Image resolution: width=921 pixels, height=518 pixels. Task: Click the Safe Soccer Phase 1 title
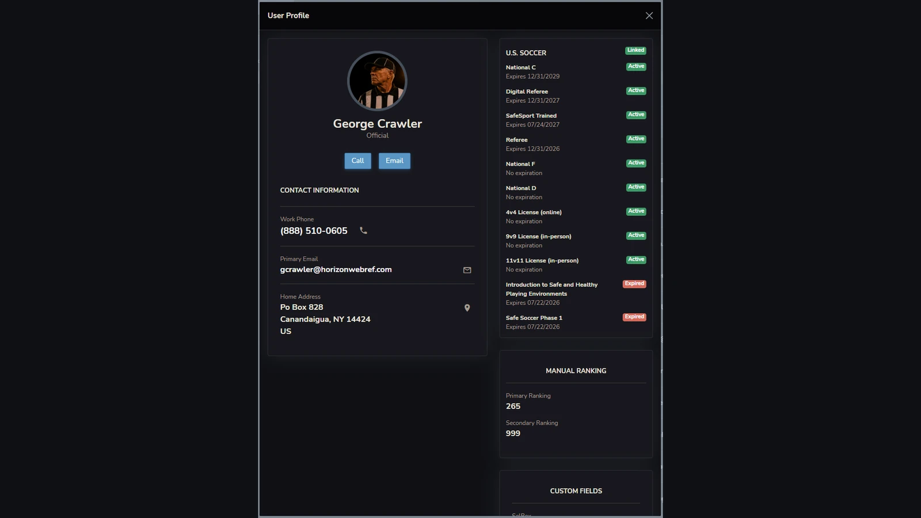[534, 318]
